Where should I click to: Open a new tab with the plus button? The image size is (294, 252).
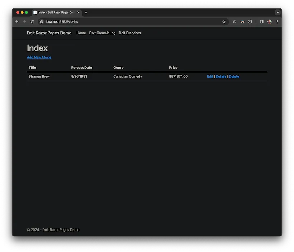86,12
